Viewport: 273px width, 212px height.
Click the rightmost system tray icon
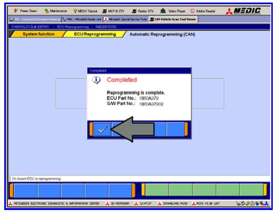[x=266, y=203]
